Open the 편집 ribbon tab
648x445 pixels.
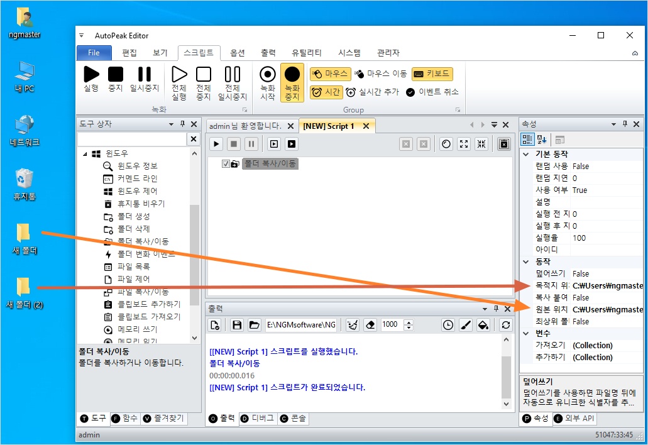tap(129, 52)
